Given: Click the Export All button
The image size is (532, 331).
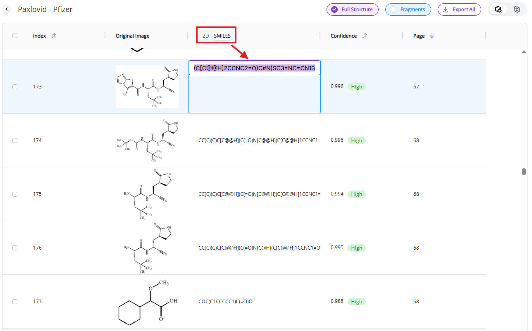Looking at the screenshot, I should click(459, 10).
